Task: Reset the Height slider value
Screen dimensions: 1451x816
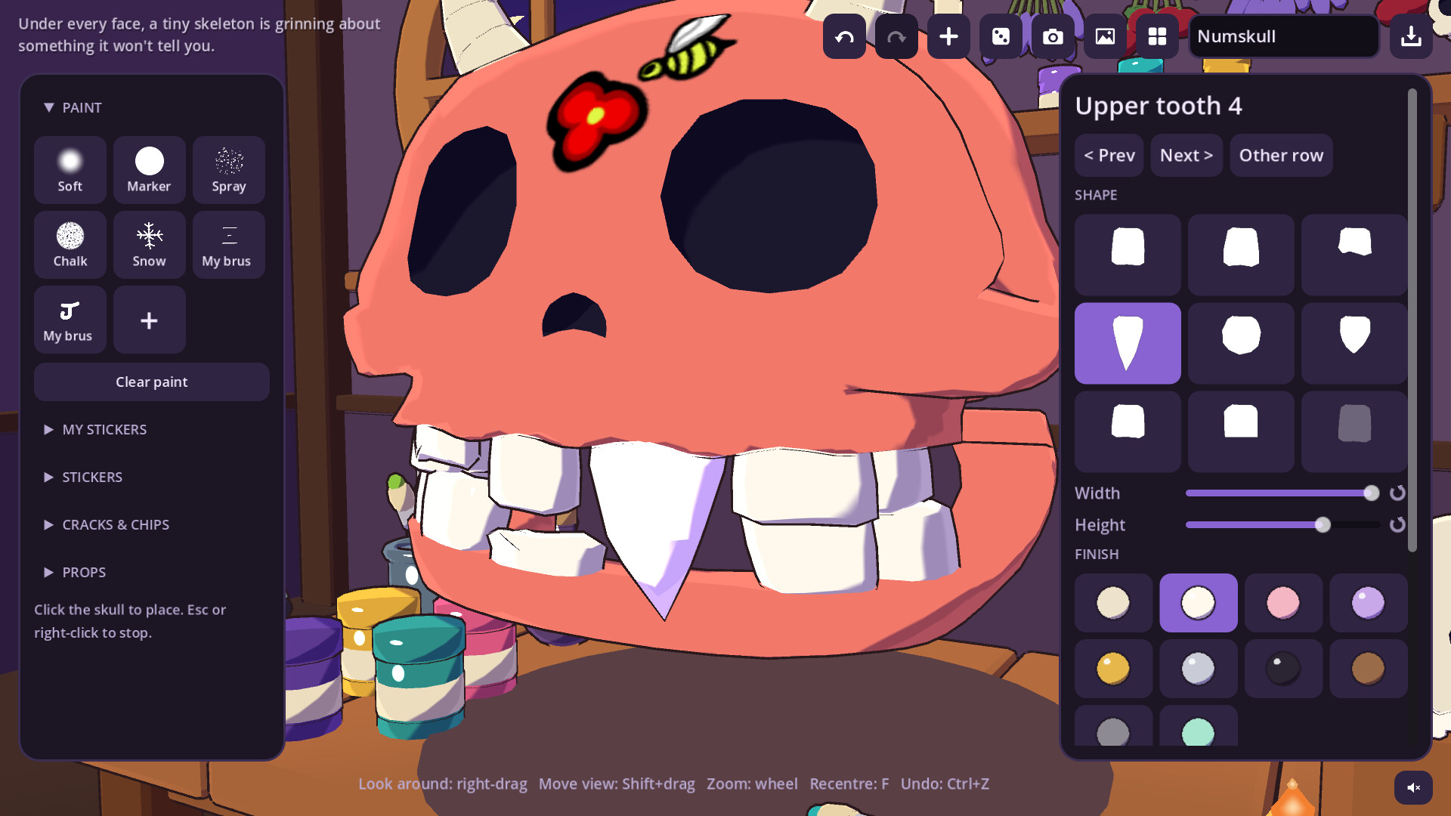Action: tap(1397, 524)
